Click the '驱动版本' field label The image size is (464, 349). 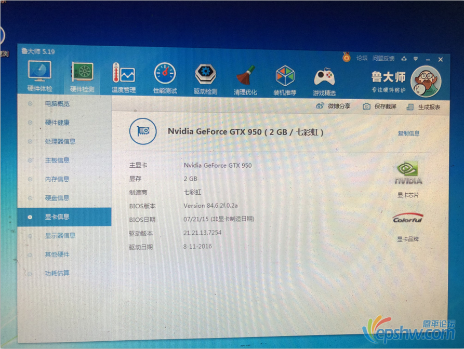[141, 234]
